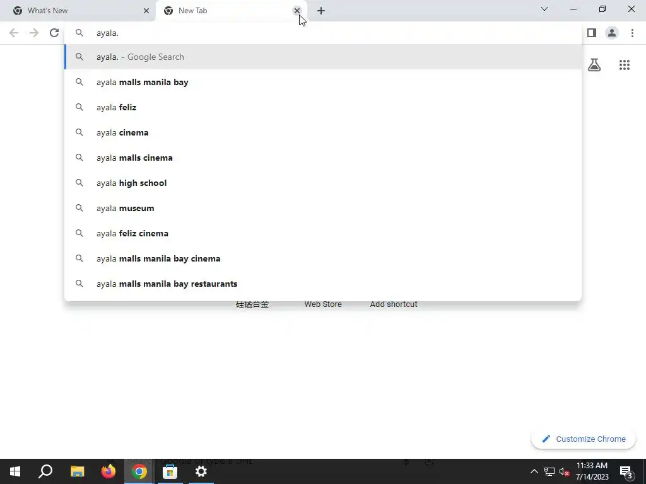Screen dimensions: 646x484
Task: Click the Customize Chrome button
Action: tap(584, 439)
